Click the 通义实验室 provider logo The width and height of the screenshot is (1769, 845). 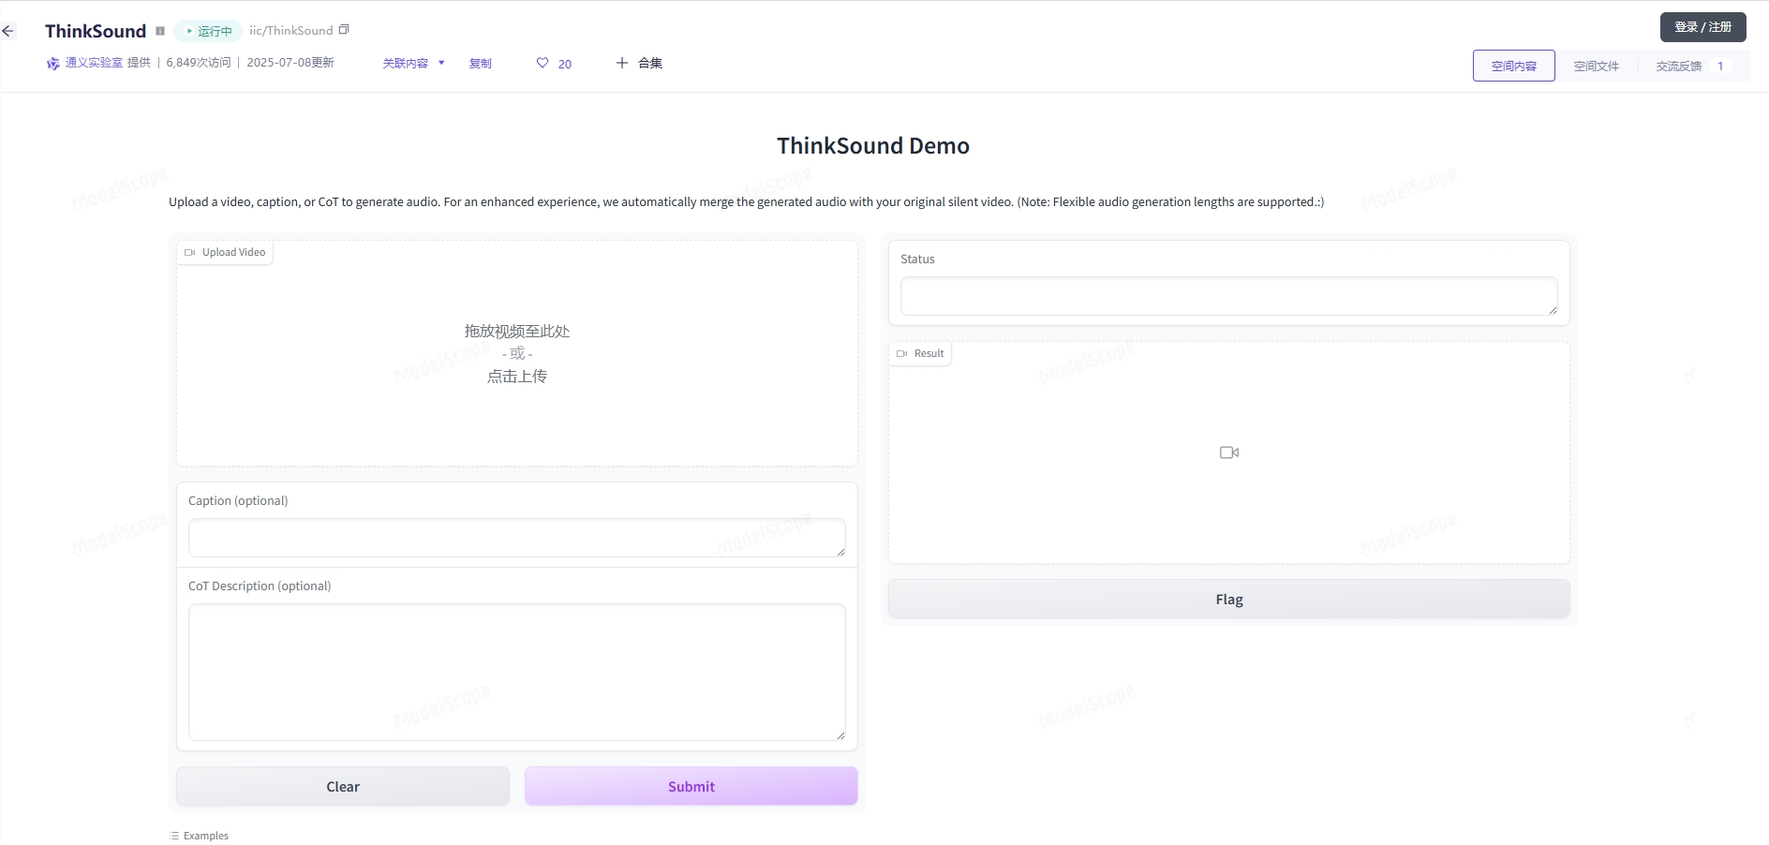[53, 63]
